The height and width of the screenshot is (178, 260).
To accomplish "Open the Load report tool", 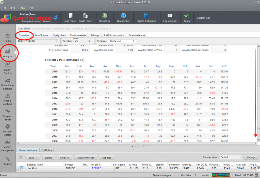I will [70, 18].
